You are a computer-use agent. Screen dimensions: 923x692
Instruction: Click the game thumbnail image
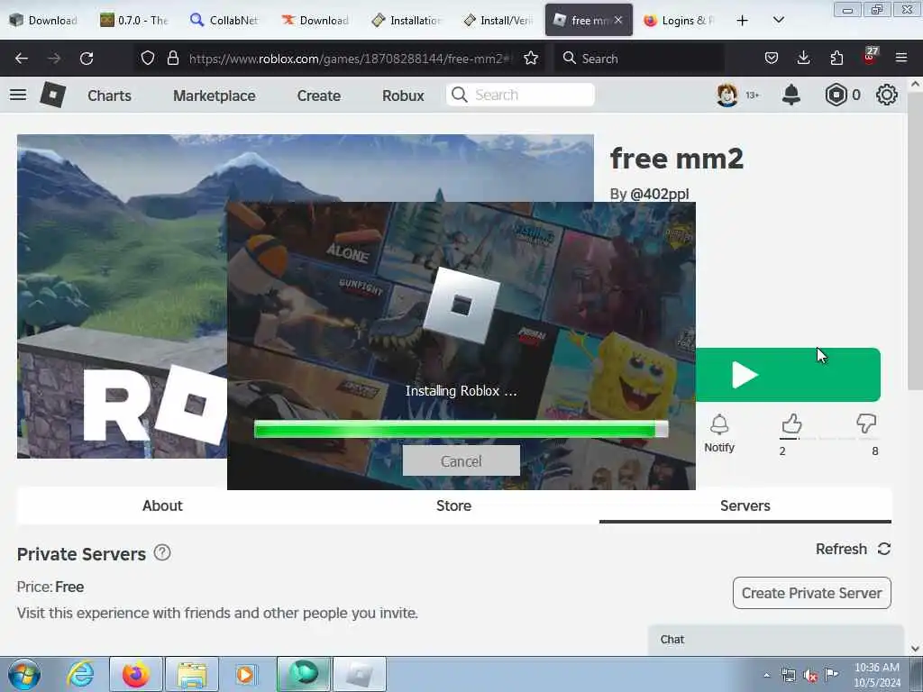click(x=122, y=296)
